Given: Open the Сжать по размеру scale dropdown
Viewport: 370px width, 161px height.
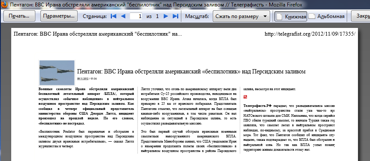Looking at the screenshot, I should (241, 16).
